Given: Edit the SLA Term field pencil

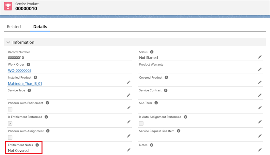Looking at the screenshot, I should (x=260, y=108).
